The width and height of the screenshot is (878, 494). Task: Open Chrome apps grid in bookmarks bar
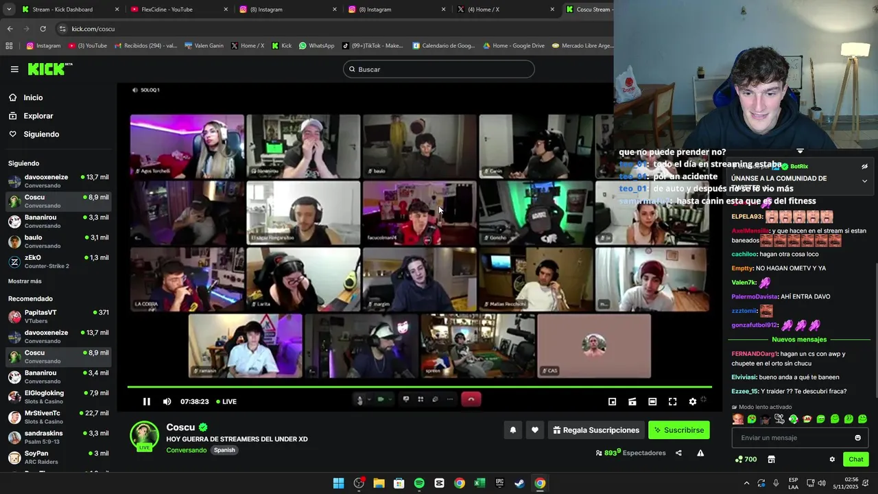[x=9, y=46]
